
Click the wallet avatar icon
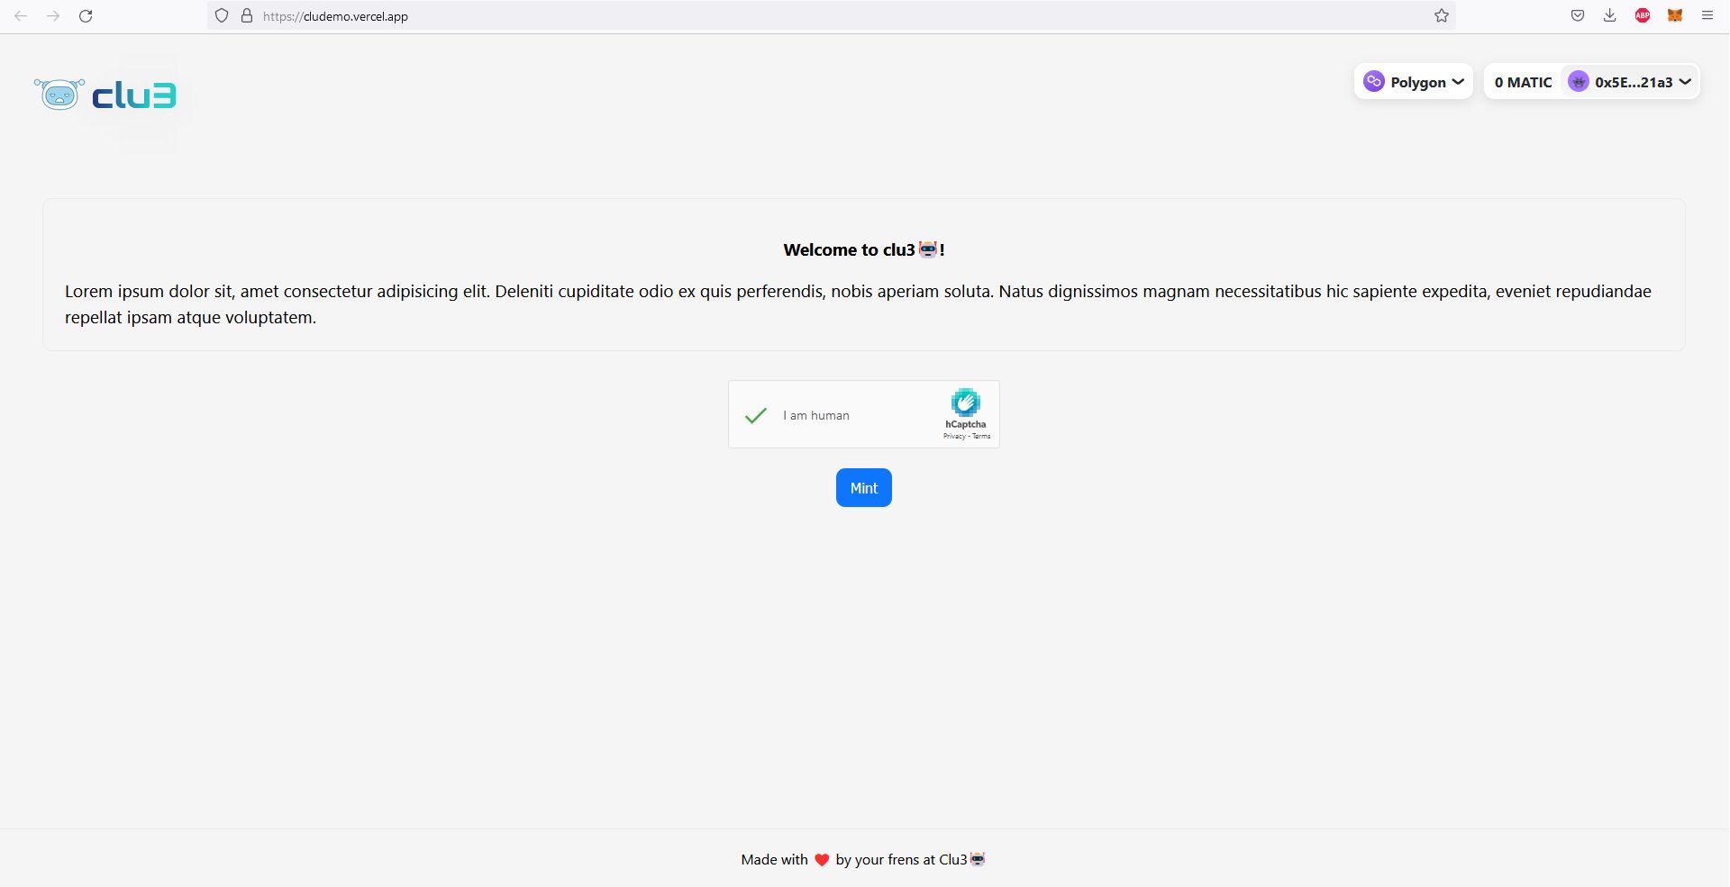pos(1579,82)
